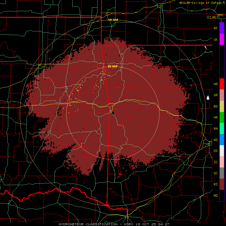The image size is (226, 226).
Task: Click the WS legend label
Action: click(x=215, y=140)
